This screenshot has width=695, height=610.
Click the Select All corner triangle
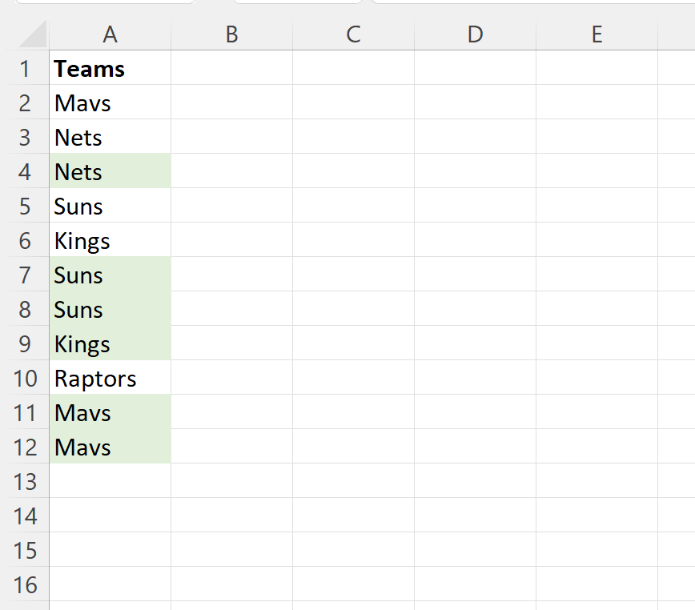[x=33, y=34]
